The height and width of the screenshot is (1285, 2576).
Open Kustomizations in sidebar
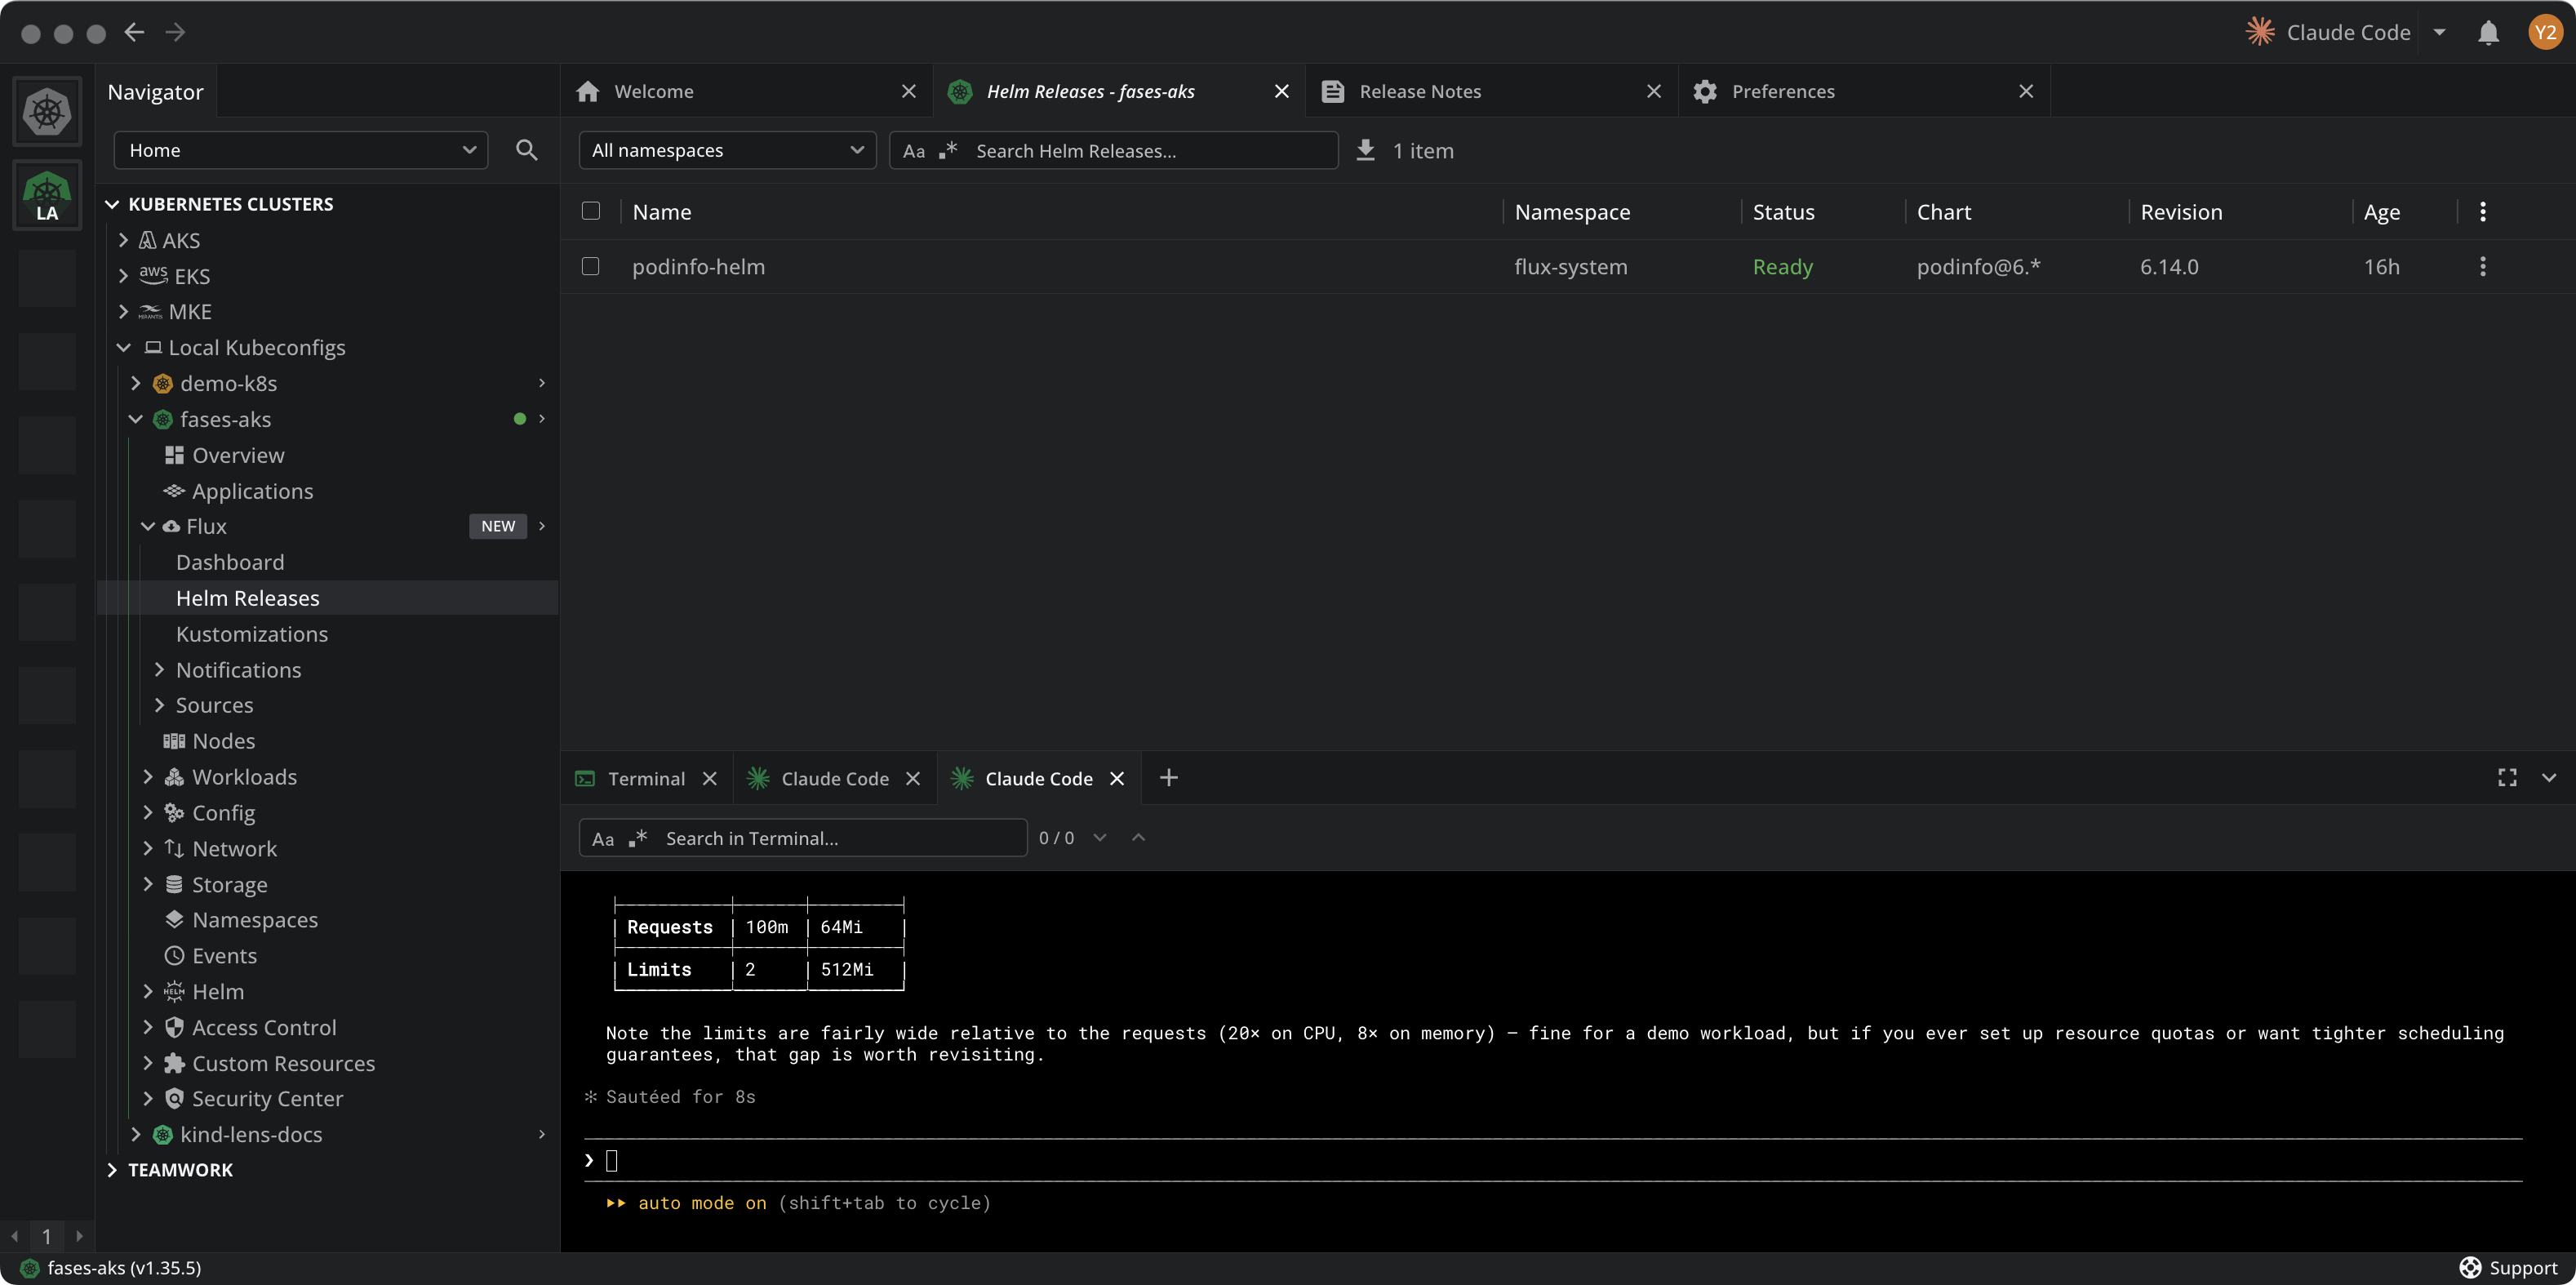tap(252, 633)
